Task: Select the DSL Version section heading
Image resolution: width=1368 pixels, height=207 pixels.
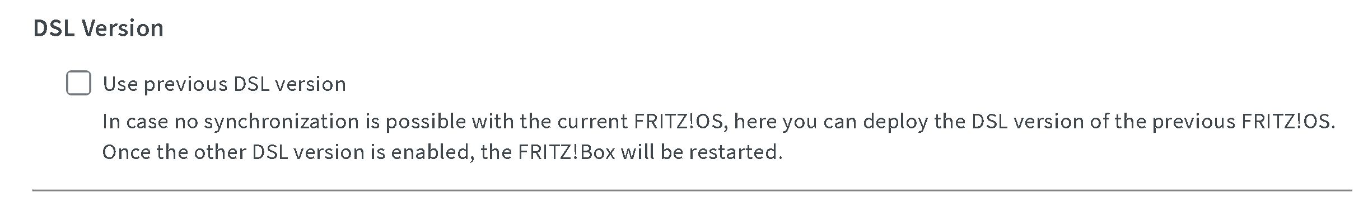Action: 99,28
